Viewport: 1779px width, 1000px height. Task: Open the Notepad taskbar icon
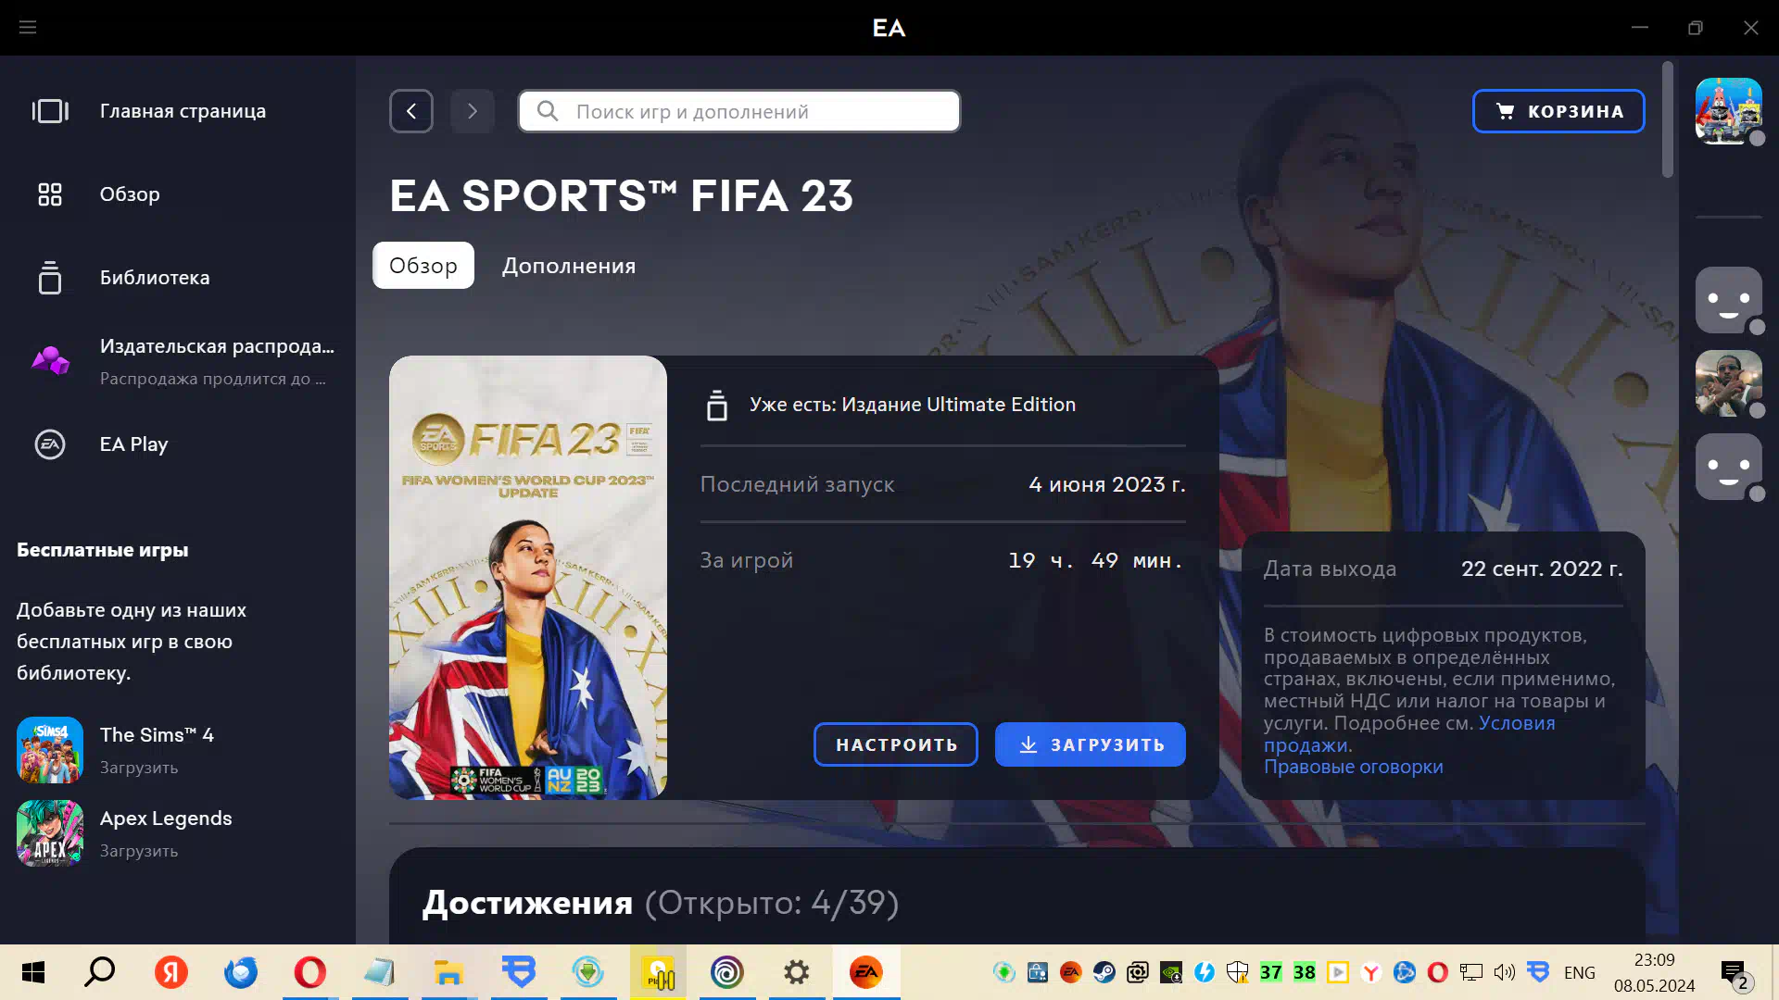coord(380,972)
